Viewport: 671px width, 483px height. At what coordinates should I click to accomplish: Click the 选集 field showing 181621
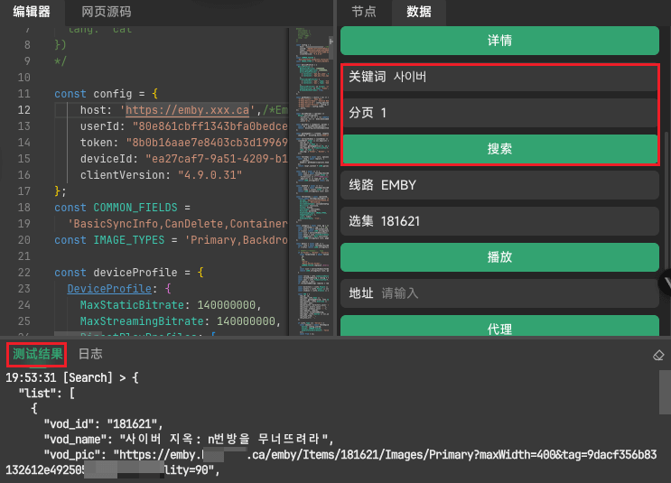click(x=519, y=221)
